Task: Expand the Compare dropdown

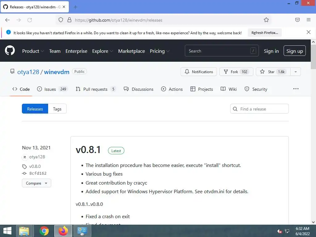Action: pos(36,183)
